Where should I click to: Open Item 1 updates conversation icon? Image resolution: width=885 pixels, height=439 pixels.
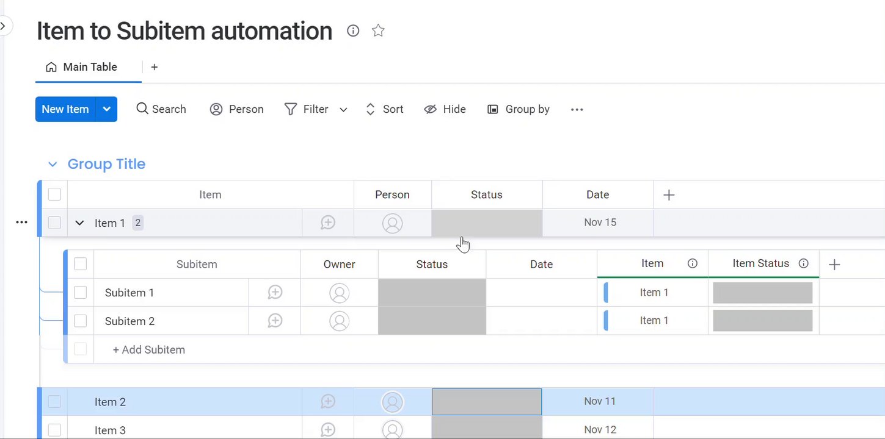(328, 223)
